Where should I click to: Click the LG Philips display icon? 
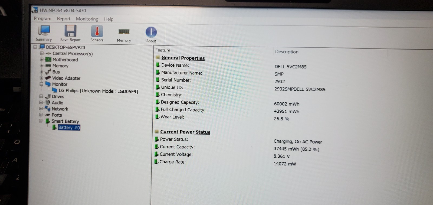55,90
